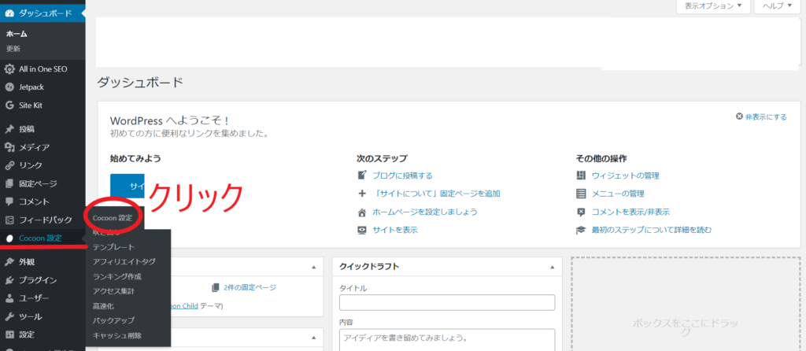Open the 2件の固定ページ link

(250, 287)
